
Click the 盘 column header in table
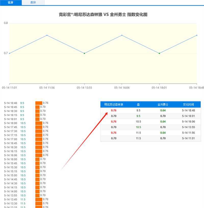tap(138, 105)
